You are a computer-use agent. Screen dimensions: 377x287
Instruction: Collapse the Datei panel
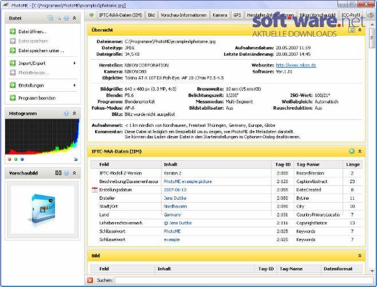(x=74, y=18)
